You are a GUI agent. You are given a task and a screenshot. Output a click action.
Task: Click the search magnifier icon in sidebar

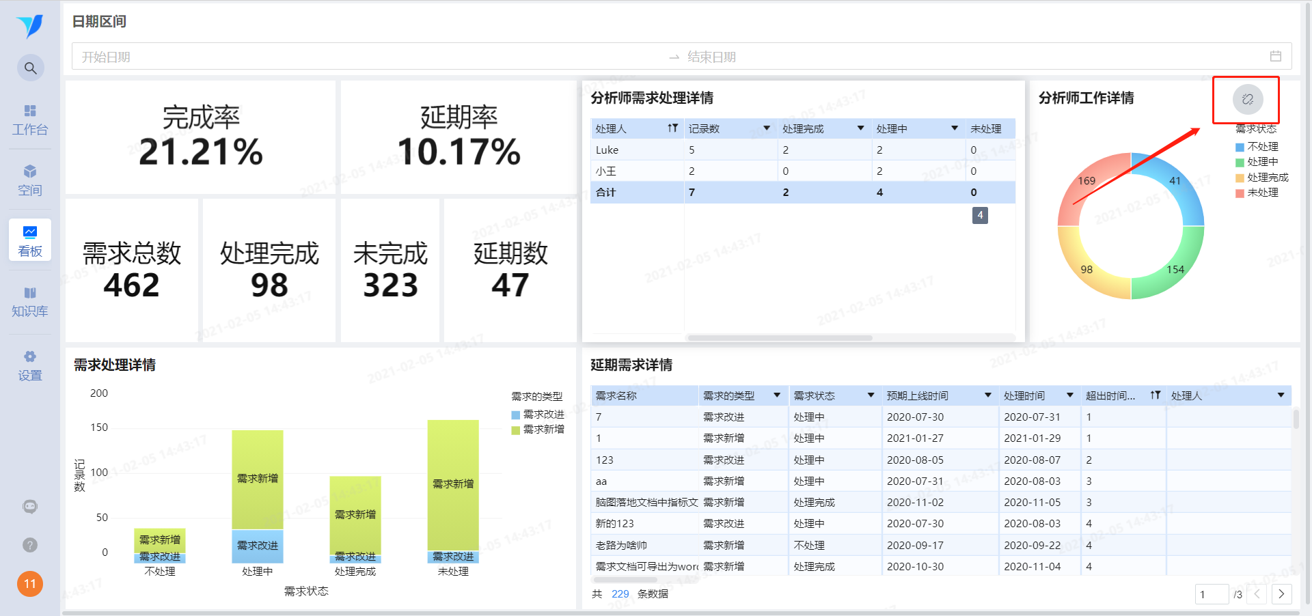[x=30, y=68]
